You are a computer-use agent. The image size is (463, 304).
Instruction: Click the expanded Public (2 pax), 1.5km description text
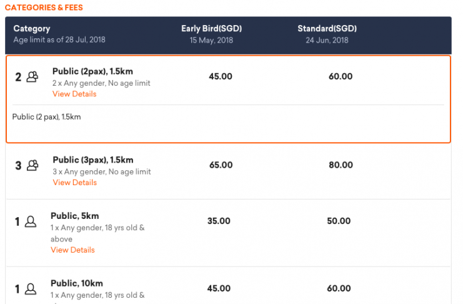(x=46, y=117)
